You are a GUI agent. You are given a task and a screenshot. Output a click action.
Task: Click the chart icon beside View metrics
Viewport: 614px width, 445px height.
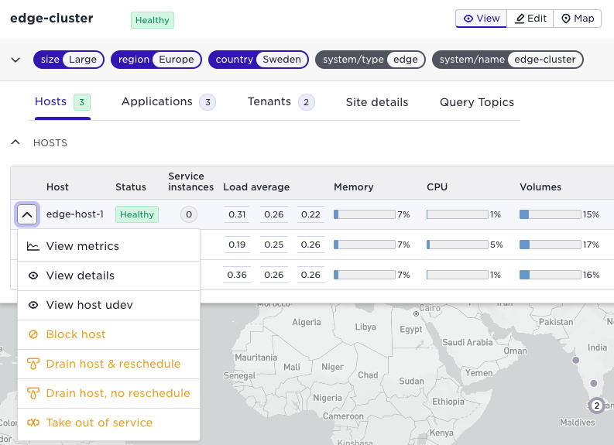pyautogui.click(x=33, y=247)
